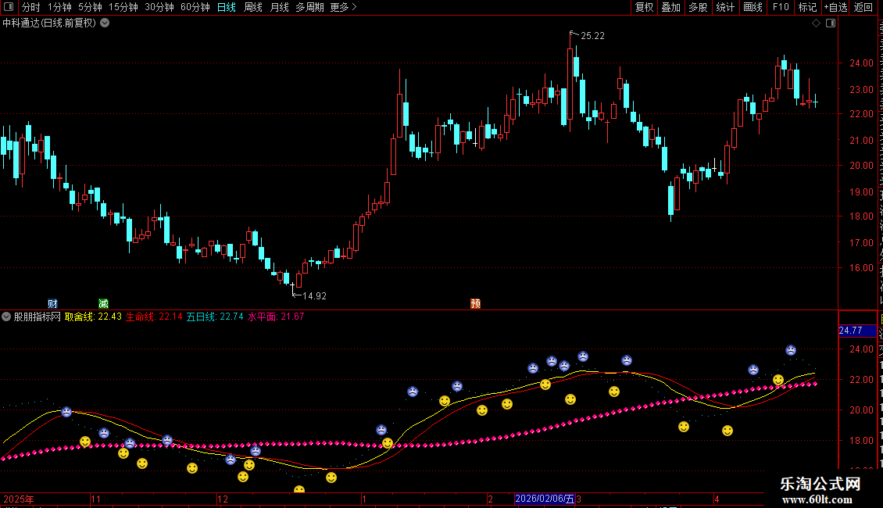The image size is (883, 508).
Task: Click the 水平面: 21.67 indicator value
Action: 275,317
